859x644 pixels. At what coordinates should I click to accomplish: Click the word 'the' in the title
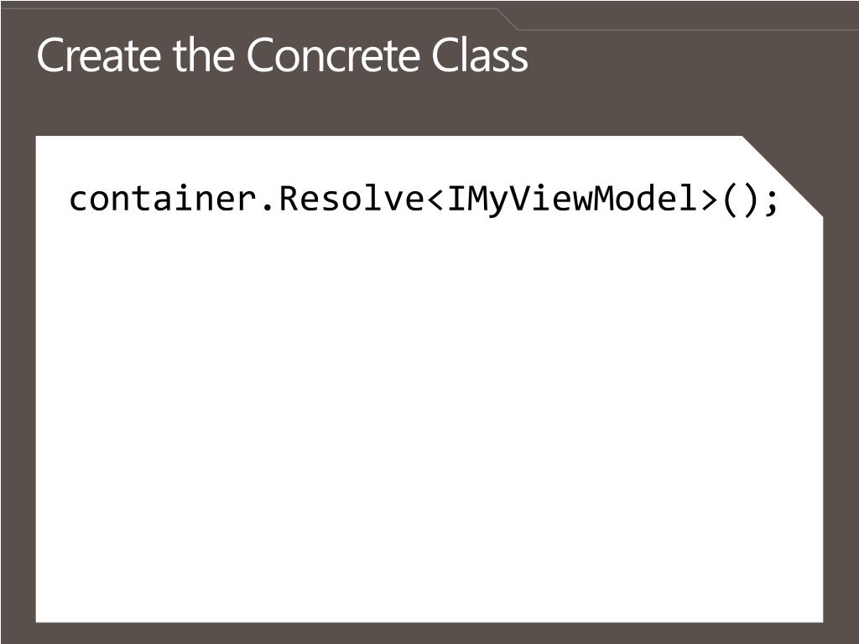pos(204,55)
